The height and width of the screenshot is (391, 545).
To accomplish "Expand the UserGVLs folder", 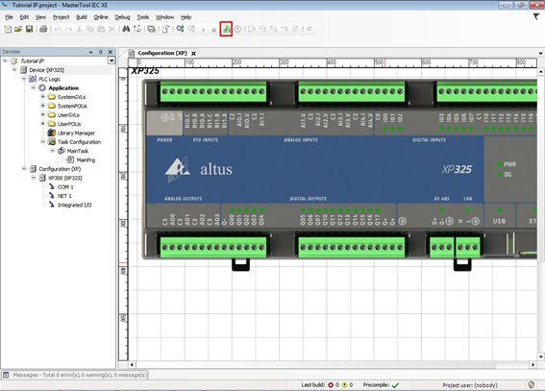I will 42,114.
